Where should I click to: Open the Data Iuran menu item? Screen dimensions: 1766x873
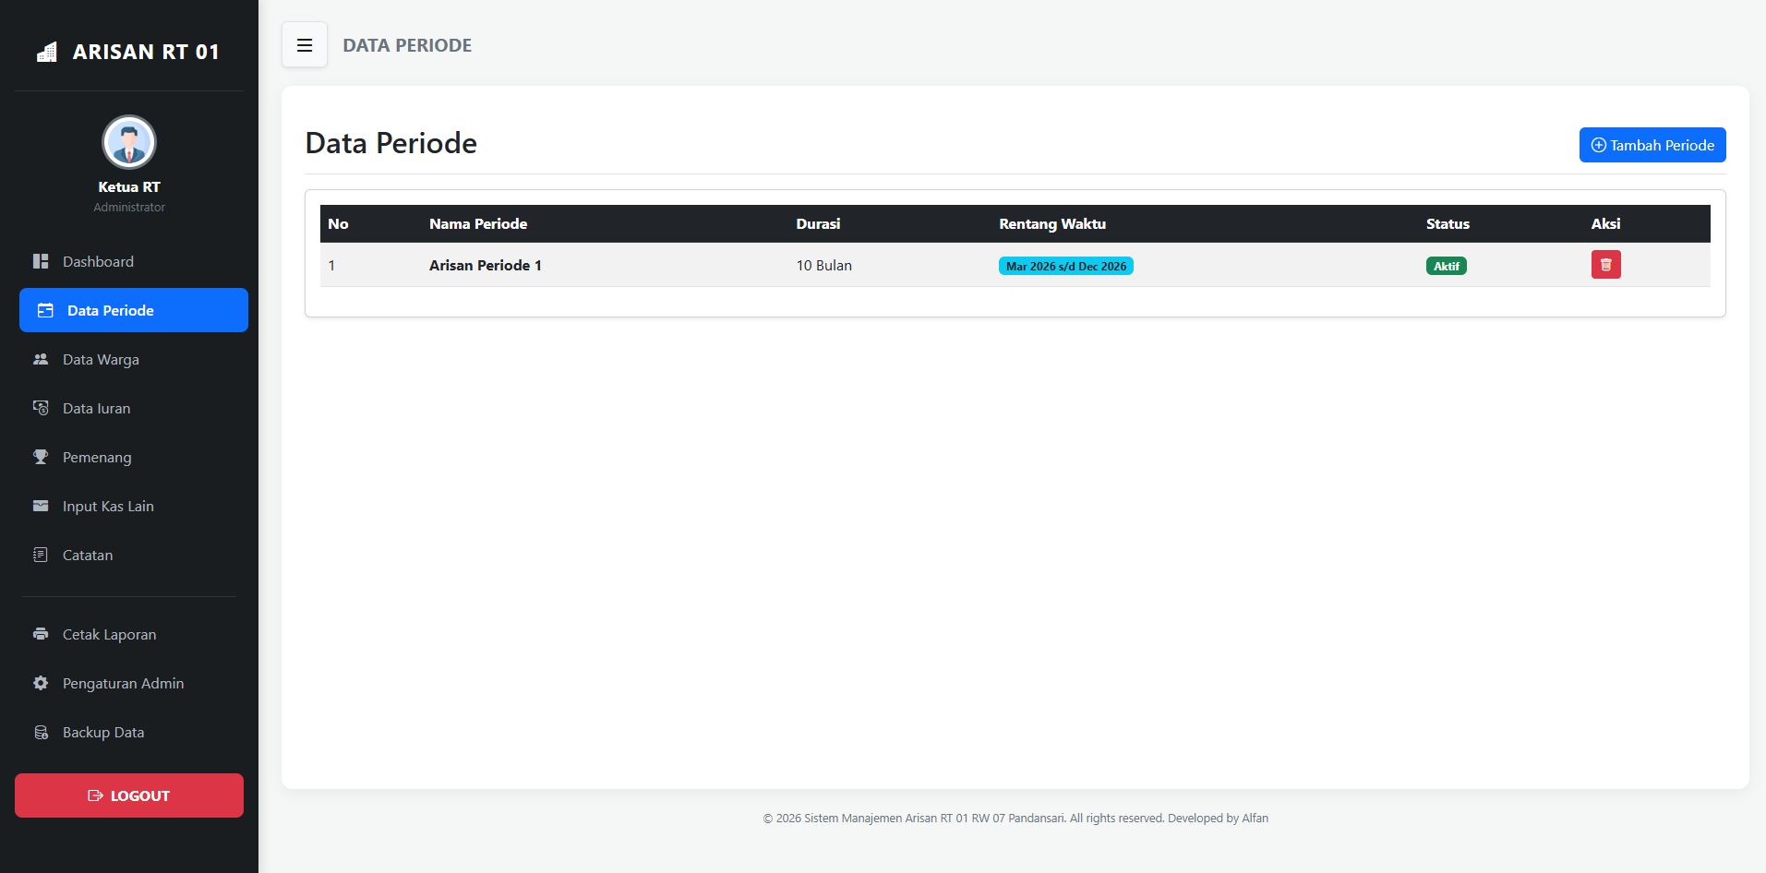pyautogui.click(x=96, y=409)
